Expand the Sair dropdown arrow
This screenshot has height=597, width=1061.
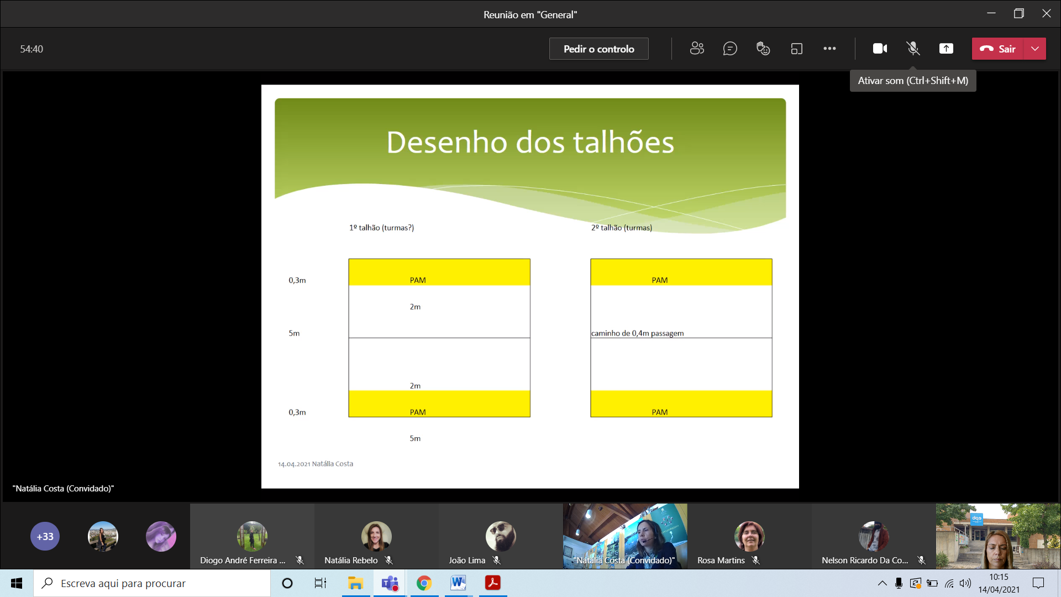1035,49
